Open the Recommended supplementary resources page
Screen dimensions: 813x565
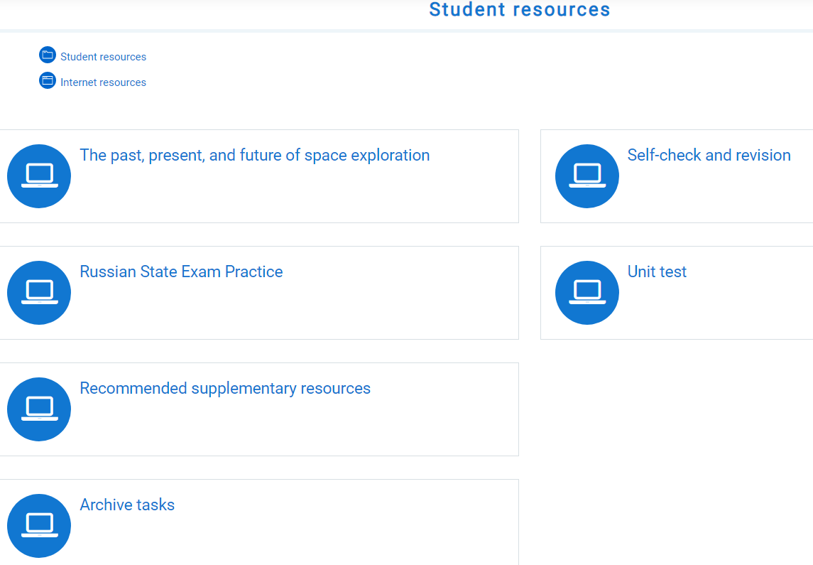225,388
